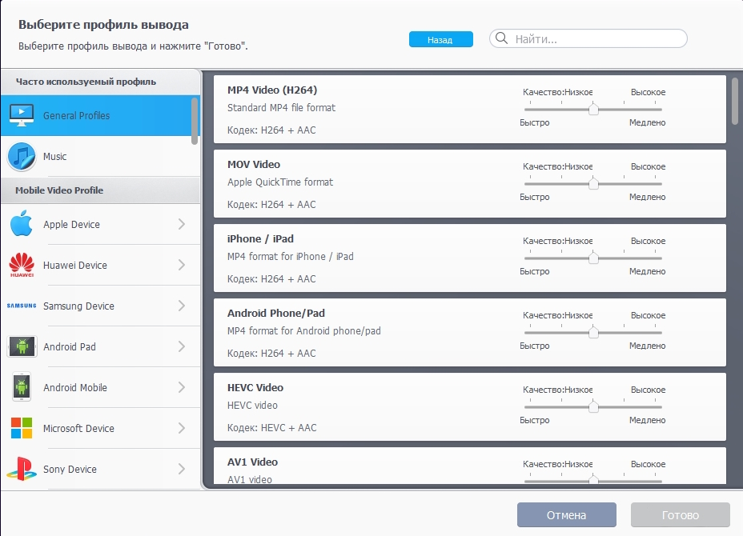743x536 pixels.
Task: Click the Найти search field
Action: 588,38
